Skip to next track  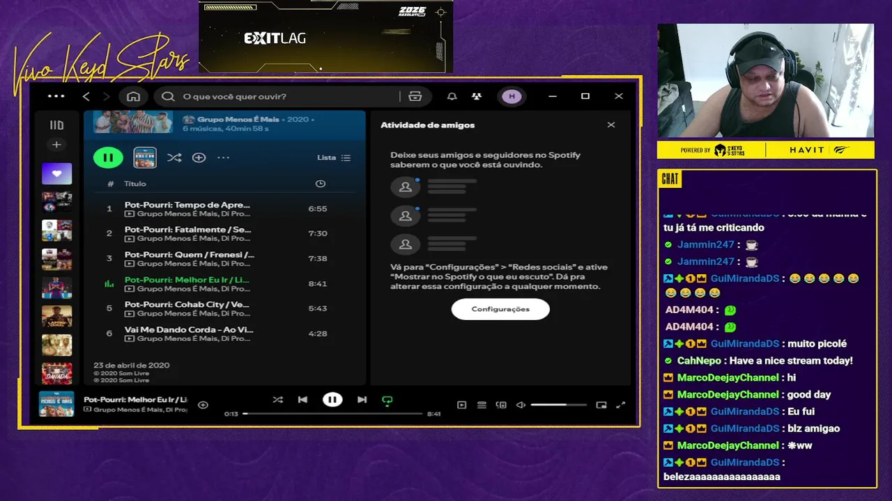point(362,399)
